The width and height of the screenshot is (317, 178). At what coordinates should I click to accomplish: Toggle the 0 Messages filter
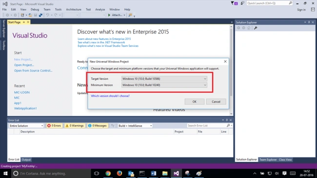(x=98, y=126)
